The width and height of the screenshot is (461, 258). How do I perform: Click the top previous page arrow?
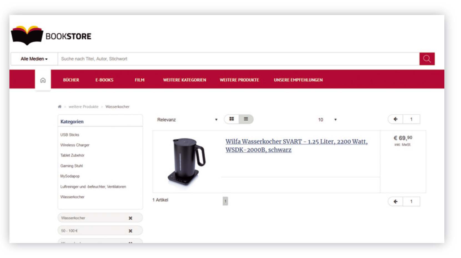click(x=395, y=119)
